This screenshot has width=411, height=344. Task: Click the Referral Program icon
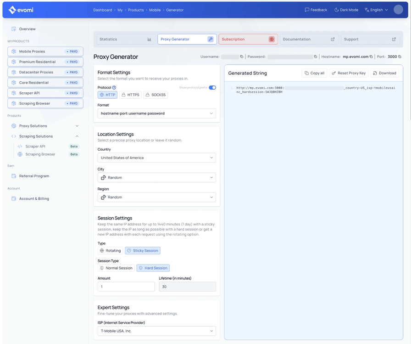click(x=14, y=176)
